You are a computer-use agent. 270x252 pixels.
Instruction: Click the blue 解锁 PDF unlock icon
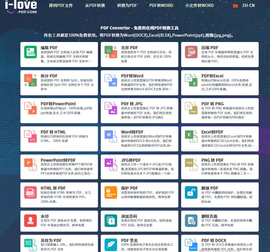click(191, 192)
